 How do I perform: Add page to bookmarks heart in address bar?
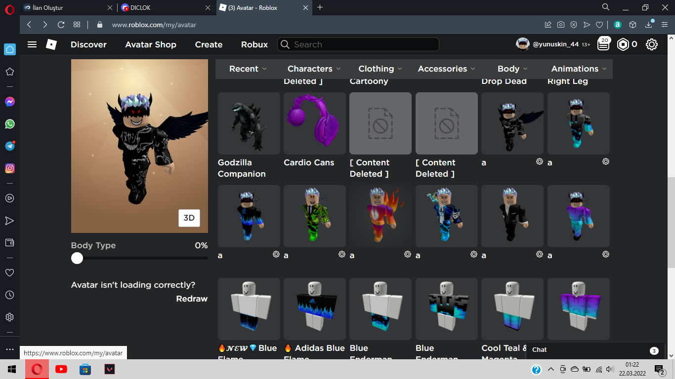coord(599,25)
